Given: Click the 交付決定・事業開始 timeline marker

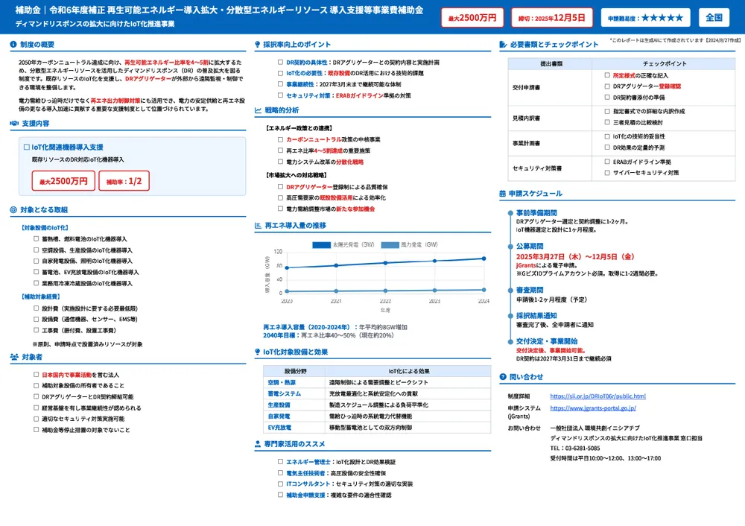Looking at the screenshot, I should pyautogui.click(x=510, y=342).
